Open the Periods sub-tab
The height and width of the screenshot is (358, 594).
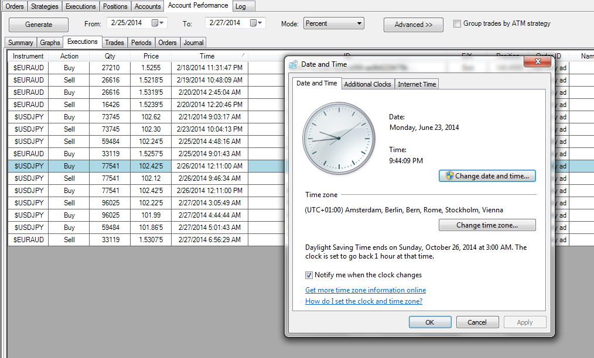[x=141, y=43]
